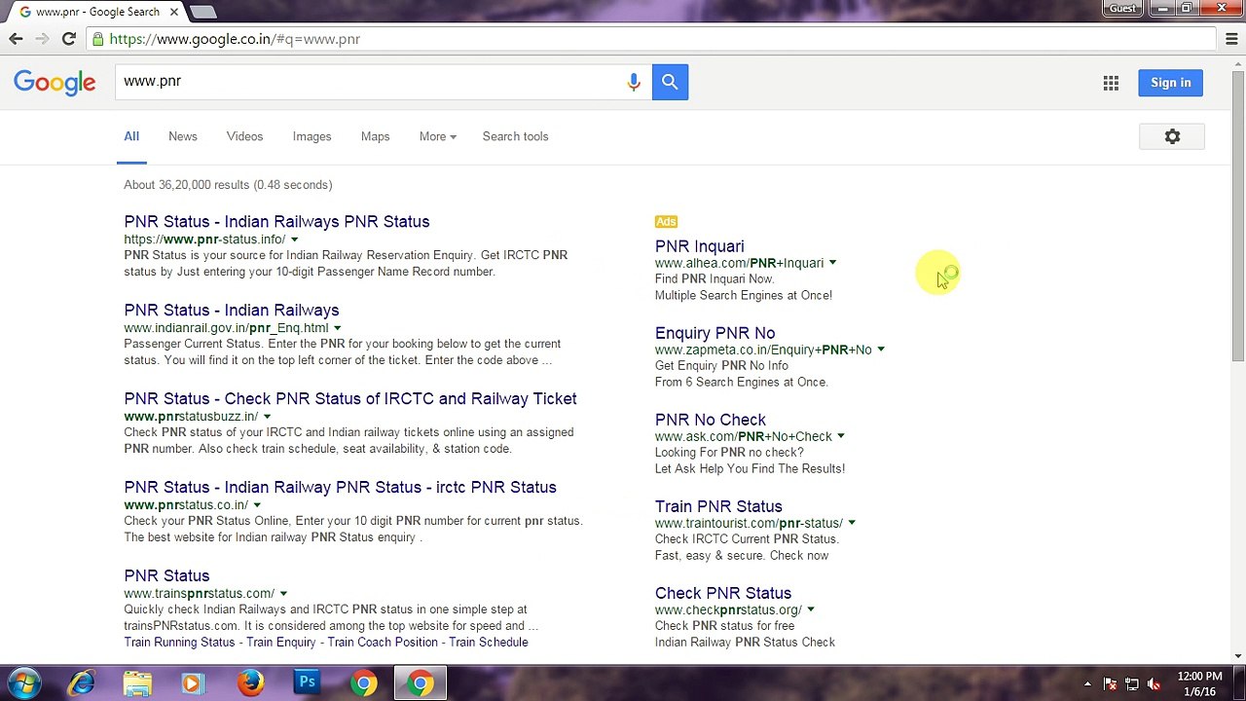The height and width of the screenshot is (701, 1246).
Task: Expand arrow beside ask.com ad URL
Action: tap(841, 436)
